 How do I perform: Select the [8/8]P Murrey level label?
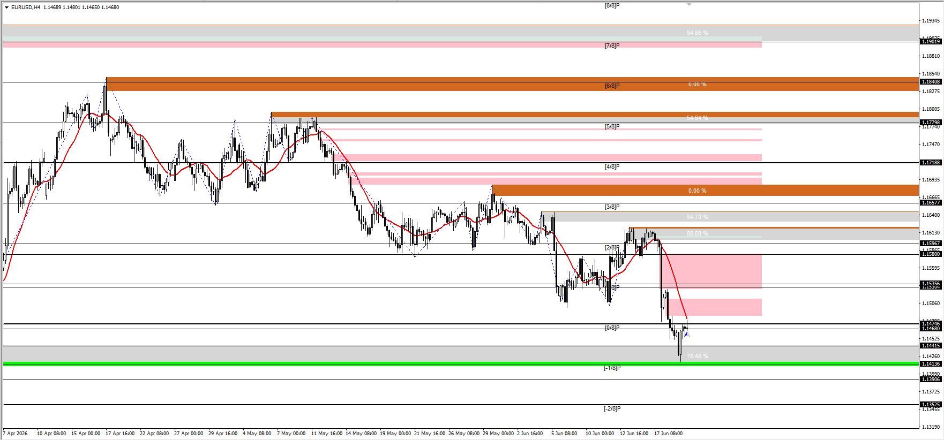pos(612,5)
